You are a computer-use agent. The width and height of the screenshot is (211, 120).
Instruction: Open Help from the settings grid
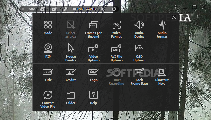pos(93,97)
